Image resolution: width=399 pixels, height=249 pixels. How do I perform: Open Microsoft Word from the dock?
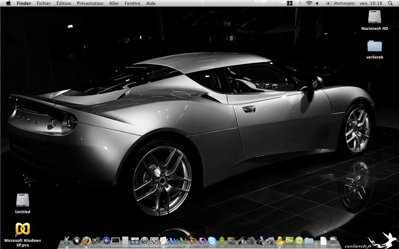pyautogui.click(x=174, y=241)
